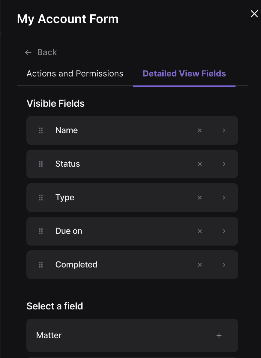Image resolution: width=261 pixels, height=358 pixels.
Task: Open the Due on field details chevron
Action: coord(224,231)
